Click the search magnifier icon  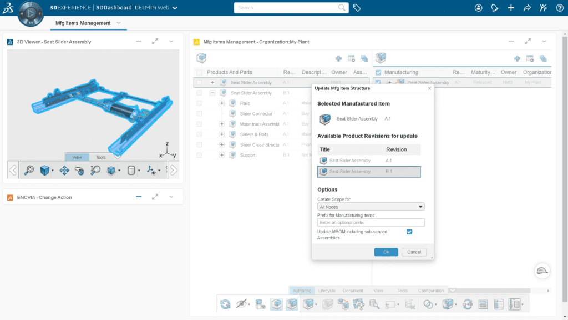pyautogui.click(x=342, y=8)
